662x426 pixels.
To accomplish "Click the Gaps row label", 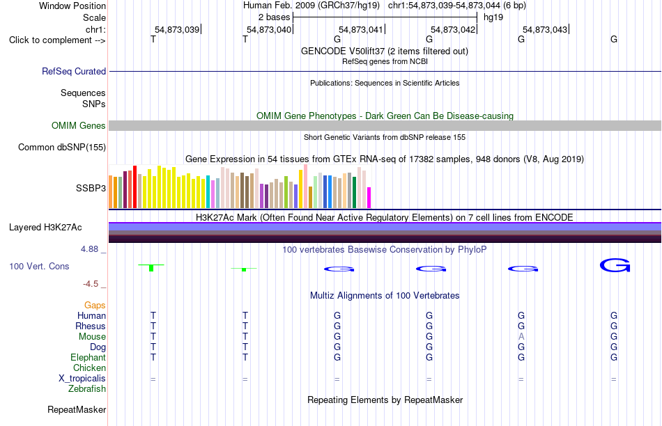I will tap(95, 305).
